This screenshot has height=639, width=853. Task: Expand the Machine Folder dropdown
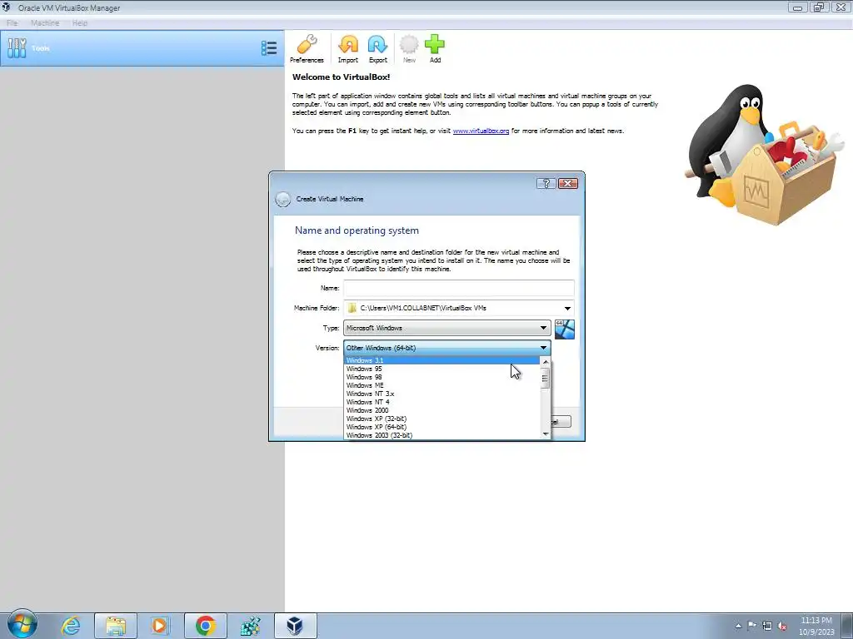pos(567,308)
